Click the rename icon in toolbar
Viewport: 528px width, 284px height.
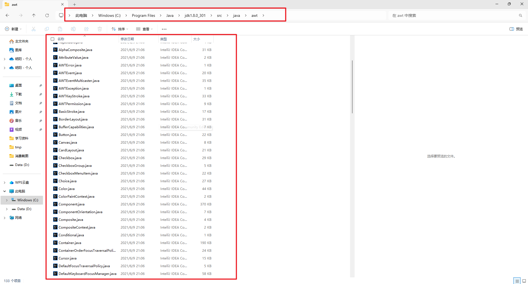coord(73,29)
